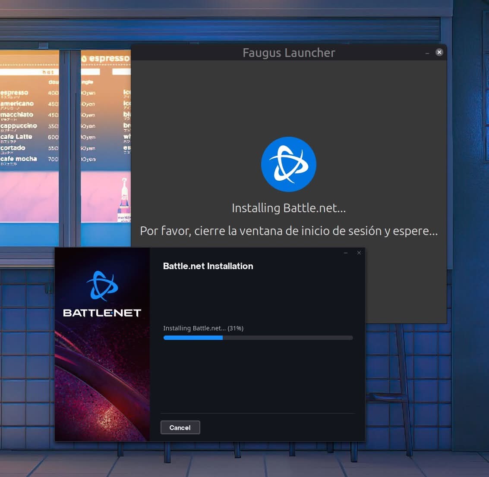Screen dimensions: 489x477
Task: Click the Battle.net logo in Faugus Launcher
Action: click(x=289, y=164)
